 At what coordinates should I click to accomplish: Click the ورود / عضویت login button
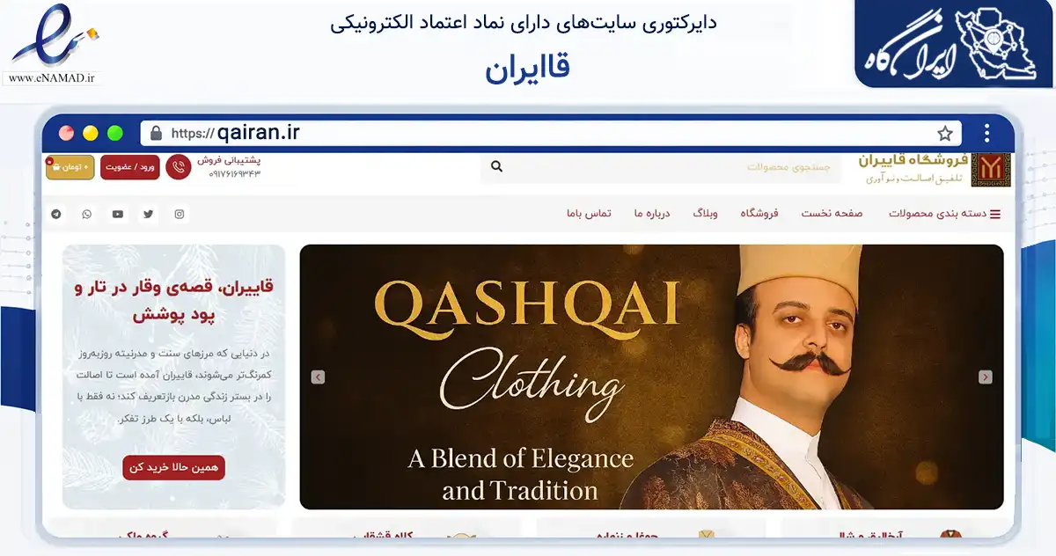130,167
